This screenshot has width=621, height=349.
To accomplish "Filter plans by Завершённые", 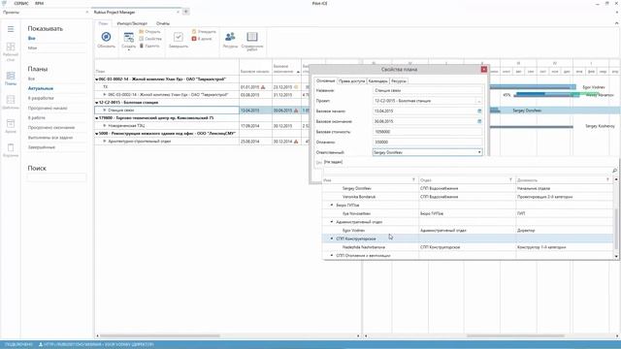I will click(42, 147).
